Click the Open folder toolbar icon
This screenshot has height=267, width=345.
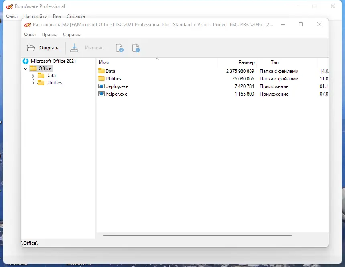[x=30, y=48]
